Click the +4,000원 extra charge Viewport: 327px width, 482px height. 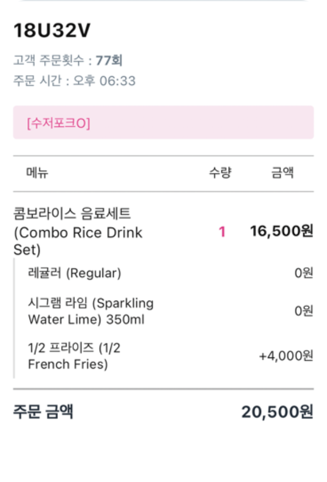[286, 356]
